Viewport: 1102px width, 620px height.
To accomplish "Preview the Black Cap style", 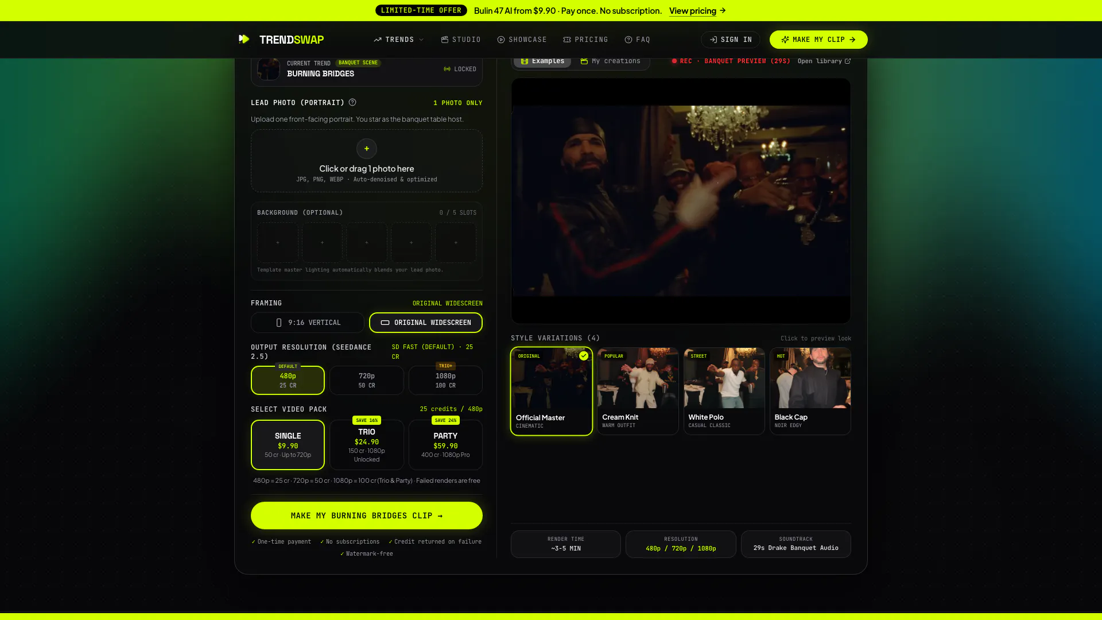I will 810,391.
